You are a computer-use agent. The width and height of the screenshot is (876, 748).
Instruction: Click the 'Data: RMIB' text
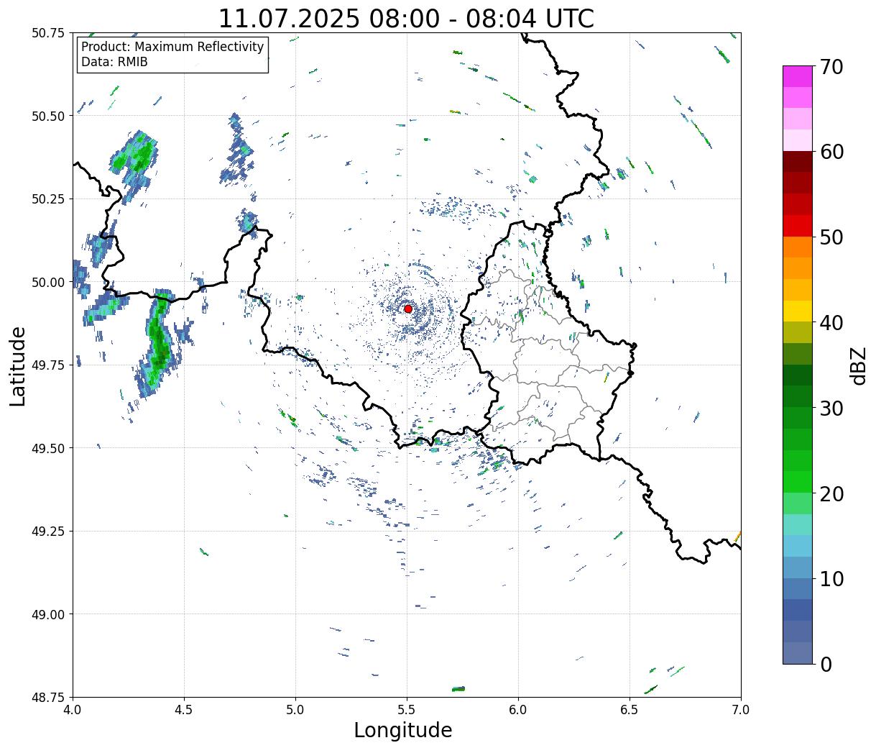(114, 62)
